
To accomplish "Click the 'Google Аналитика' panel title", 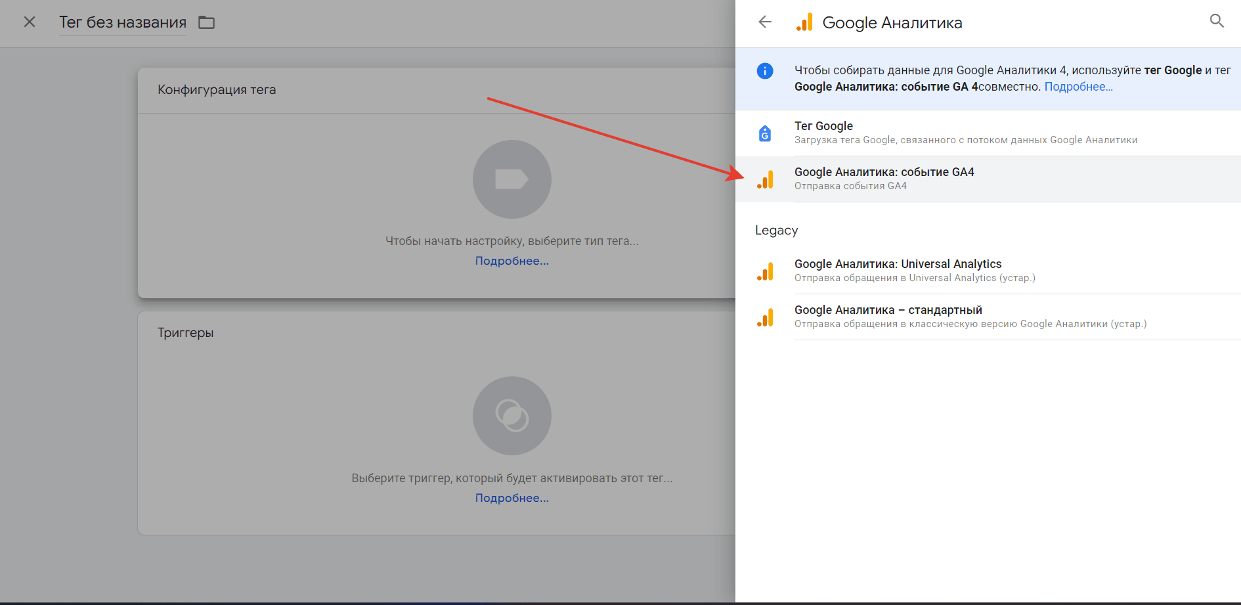I will point(892,23).
